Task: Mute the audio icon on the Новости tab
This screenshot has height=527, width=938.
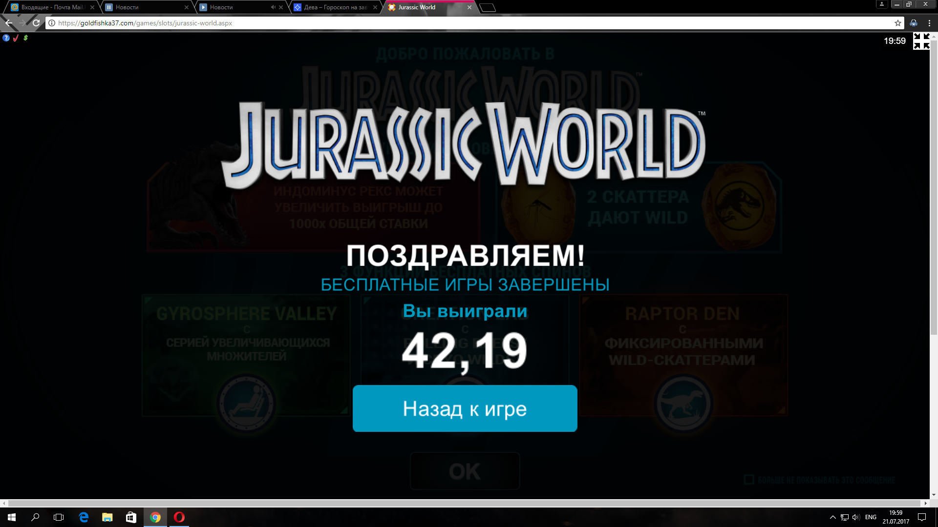Action: click(x=273, y=7)
